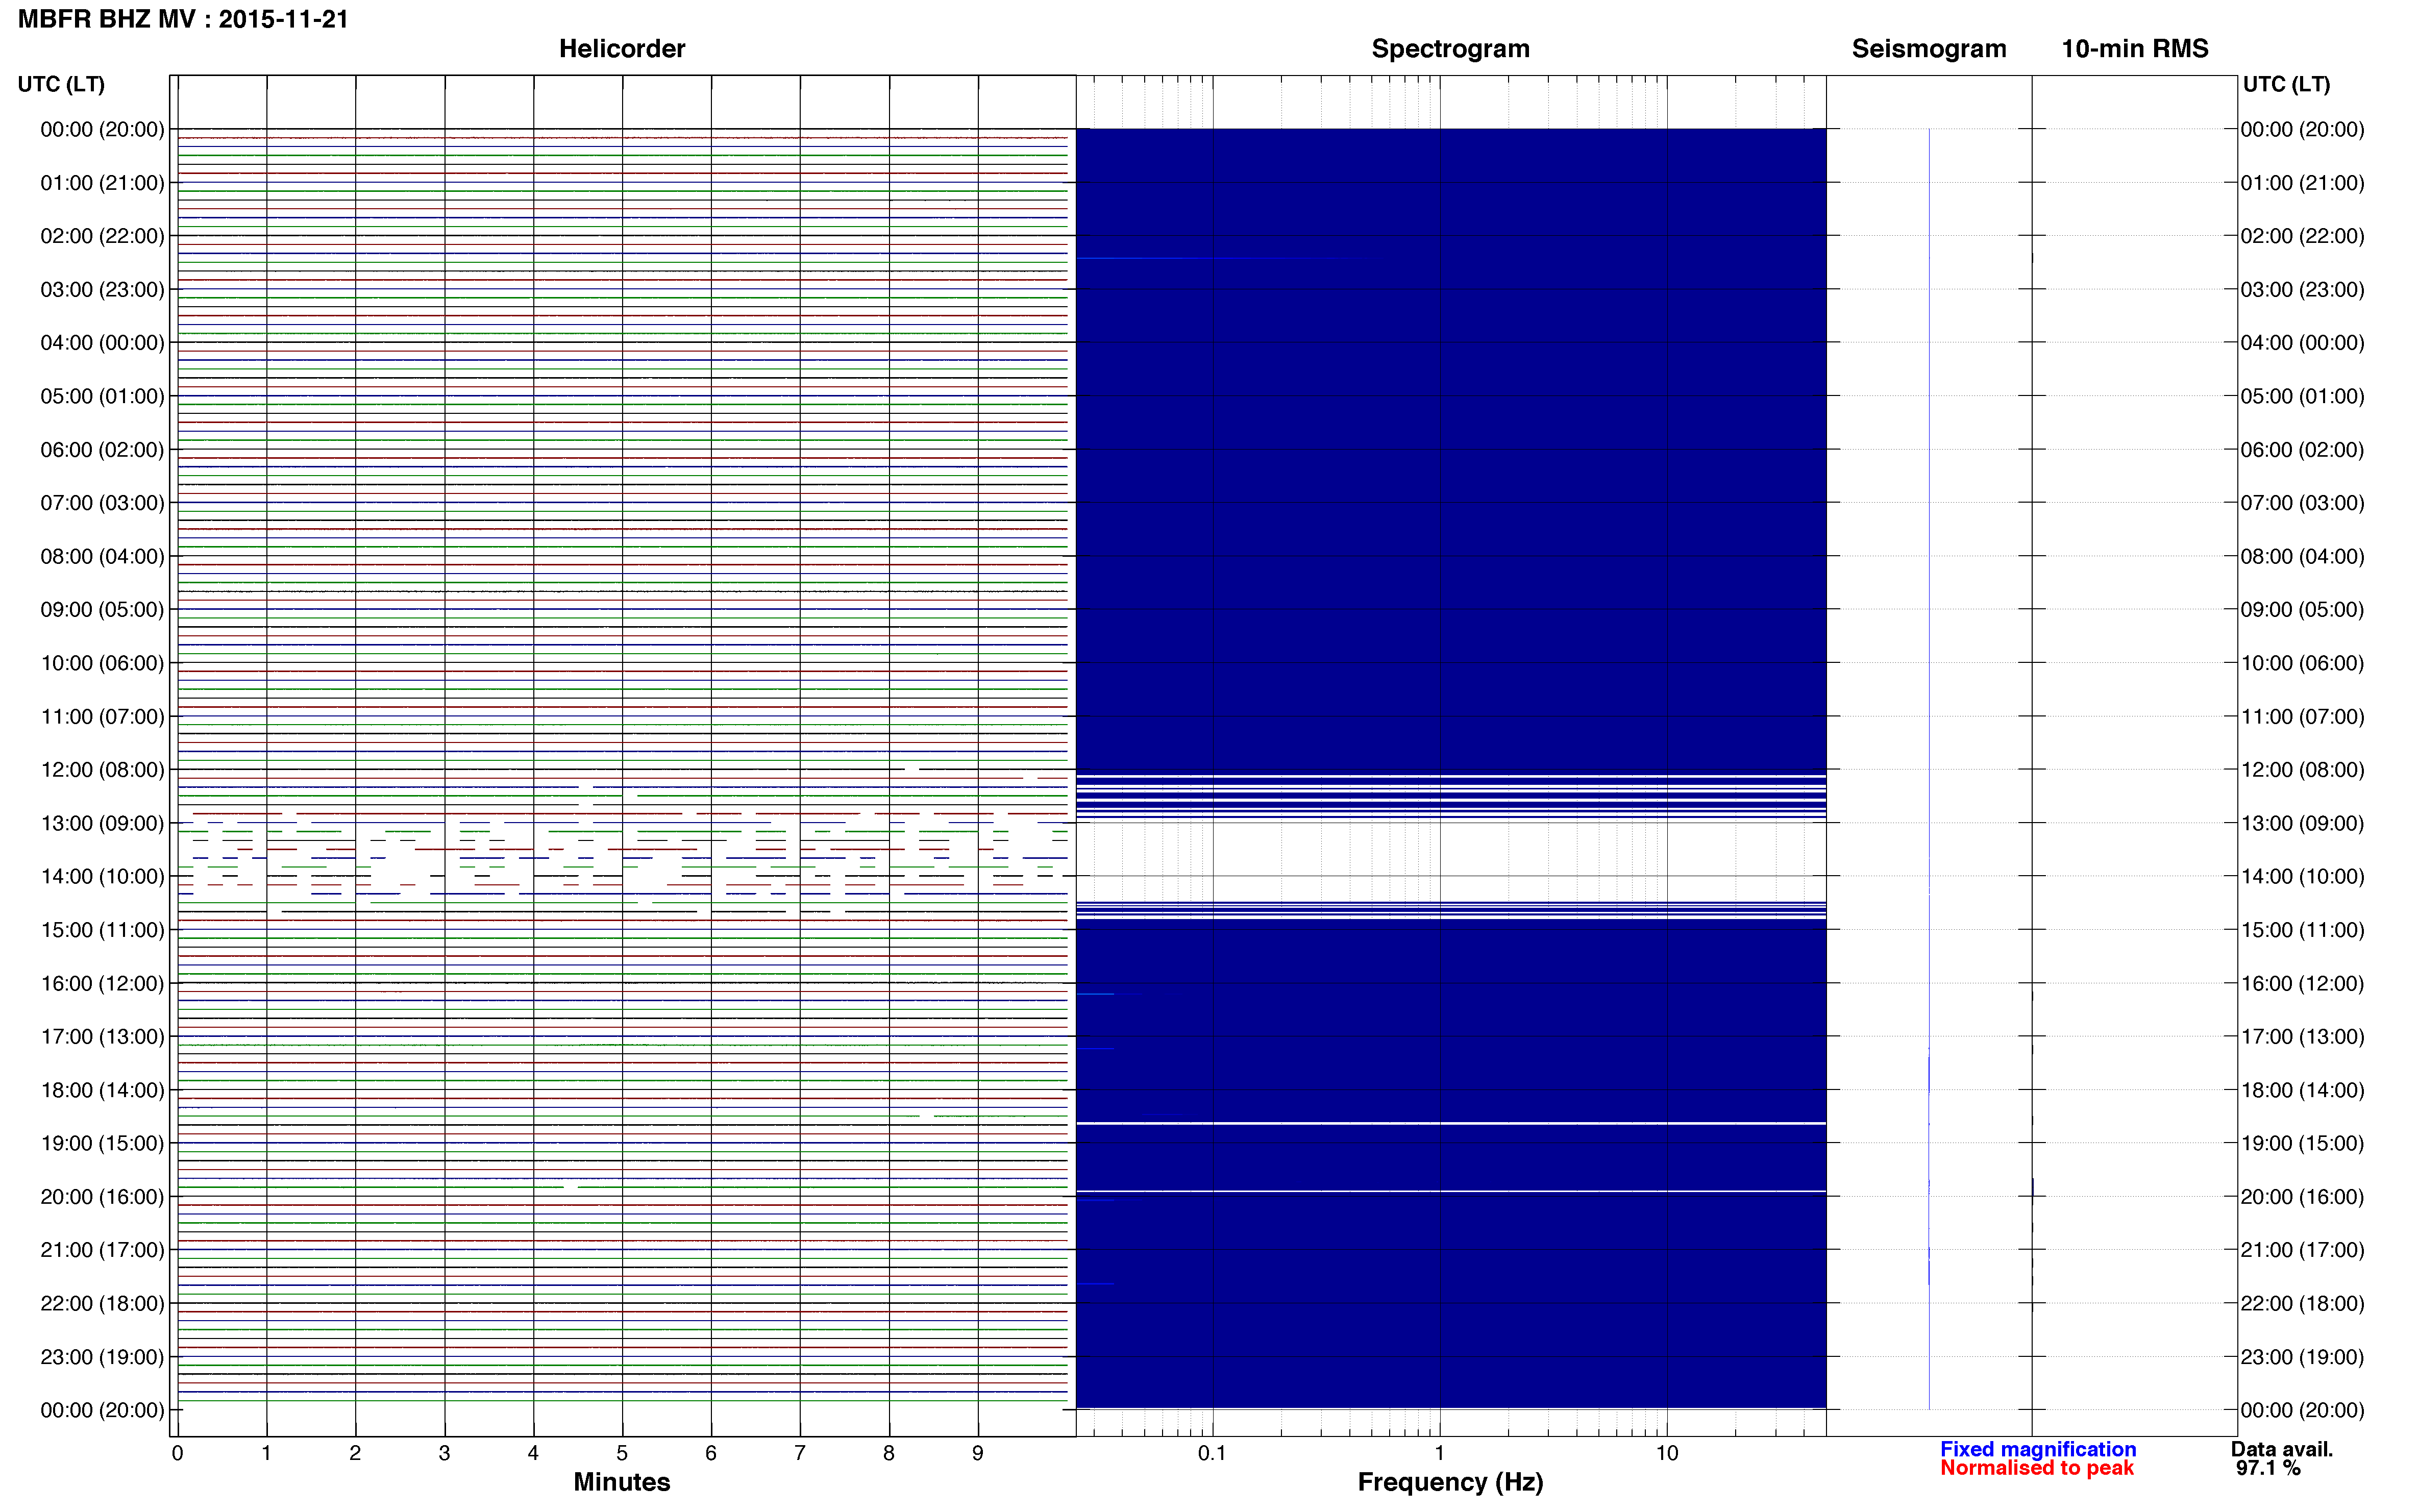Click the Frequency (Hz) axis label

click(1450, 1483)
